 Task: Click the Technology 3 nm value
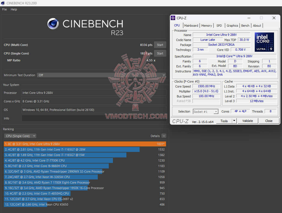pyautogui.click(x=200, y=50)
